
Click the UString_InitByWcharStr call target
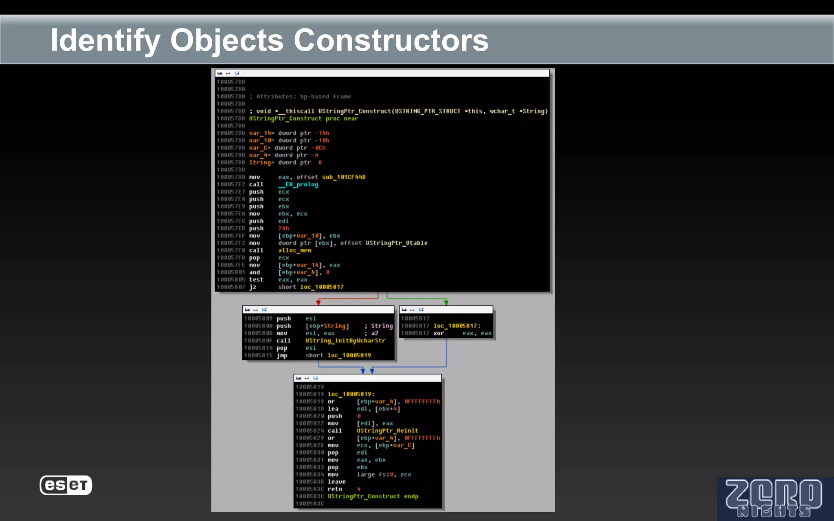pos(345,340)
